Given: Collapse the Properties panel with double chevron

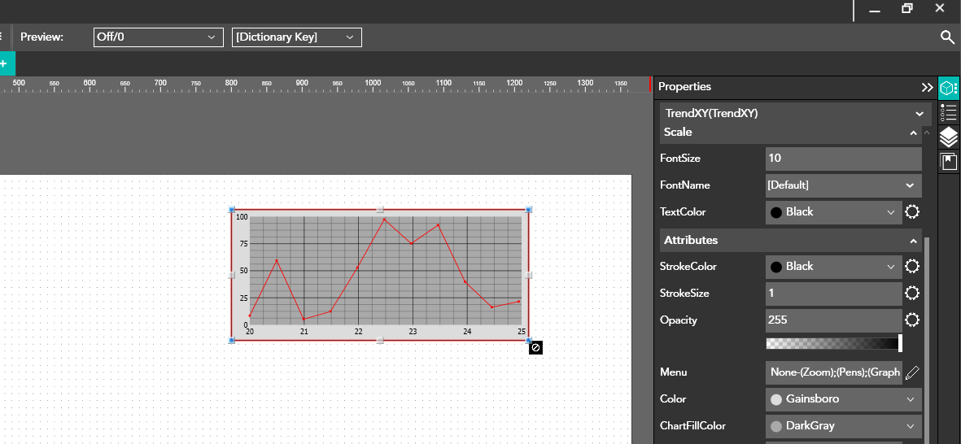Looking at the screenshot, I should point(927,87).
